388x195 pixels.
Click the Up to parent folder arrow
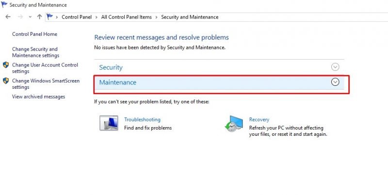pos(39,17)
